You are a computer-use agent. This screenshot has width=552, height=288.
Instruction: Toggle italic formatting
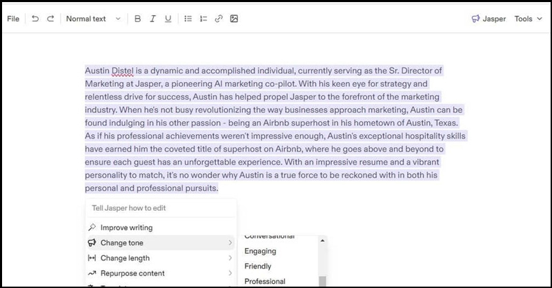[152, 19]
